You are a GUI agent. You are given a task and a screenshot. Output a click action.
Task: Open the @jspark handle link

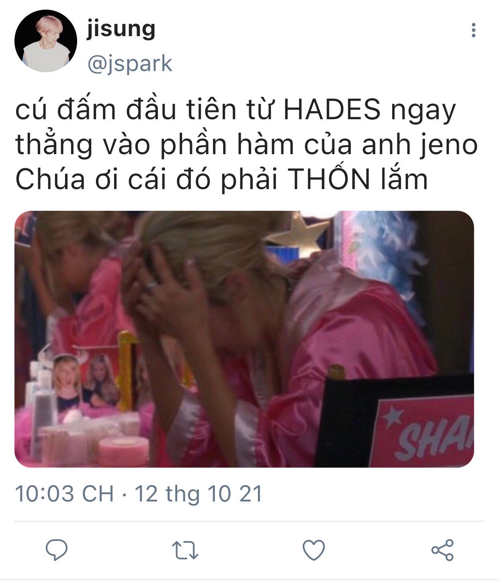pyautogui.click(x=130, y=64)
